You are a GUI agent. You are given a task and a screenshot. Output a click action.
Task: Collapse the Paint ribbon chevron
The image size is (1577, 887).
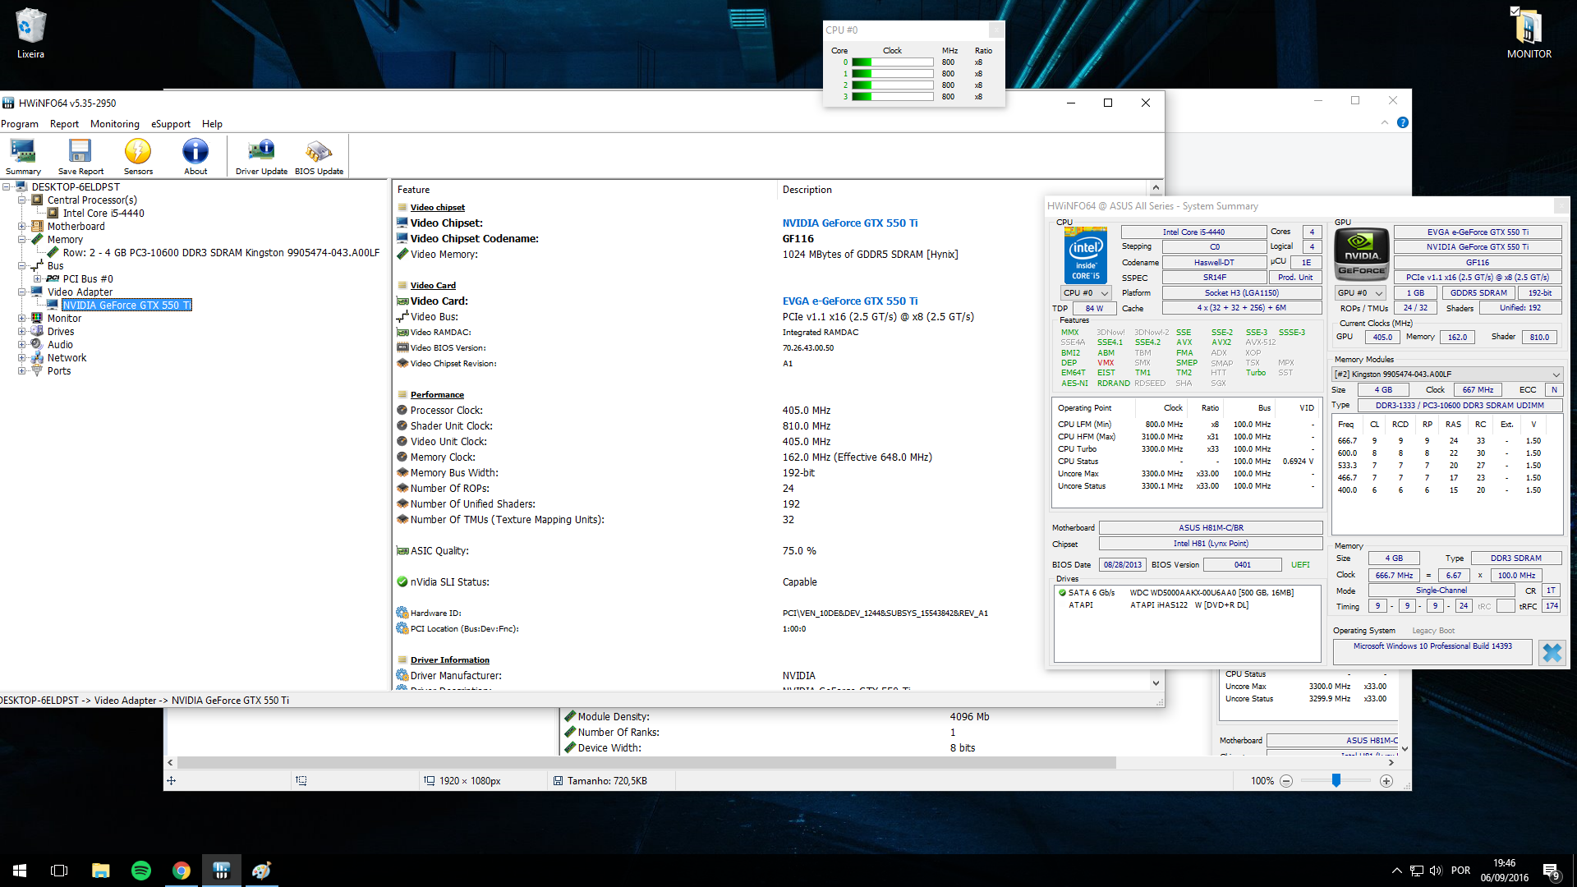tap(1384, 122)
